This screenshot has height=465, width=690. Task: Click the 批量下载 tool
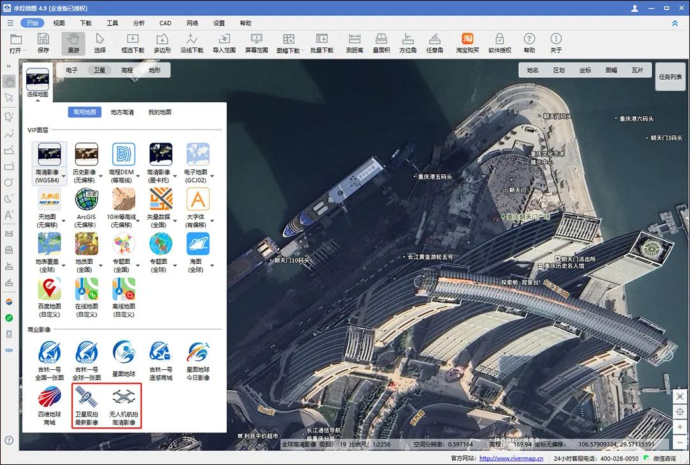tap(321, 43)
